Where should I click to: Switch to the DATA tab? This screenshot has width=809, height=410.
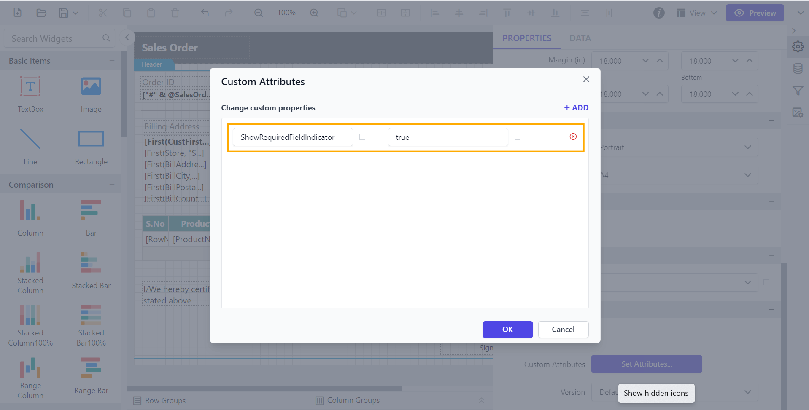coord(580,38)
